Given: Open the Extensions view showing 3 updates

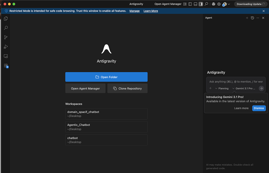Looking at the screenshot, I should click(x=6, y=66).
